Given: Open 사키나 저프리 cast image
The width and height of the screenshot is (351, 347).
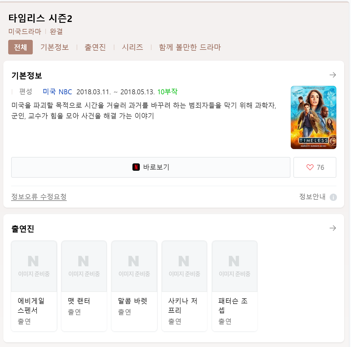Looking at the screenshot, I should point(185,266).
